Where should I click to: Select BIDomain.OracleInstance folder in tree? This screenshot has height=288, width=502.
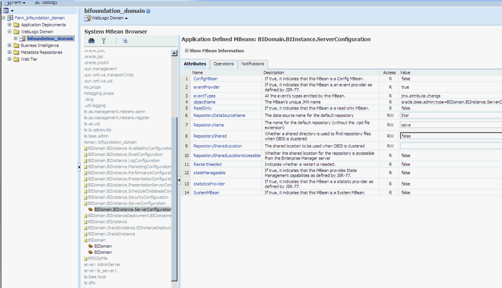(111, 234)
